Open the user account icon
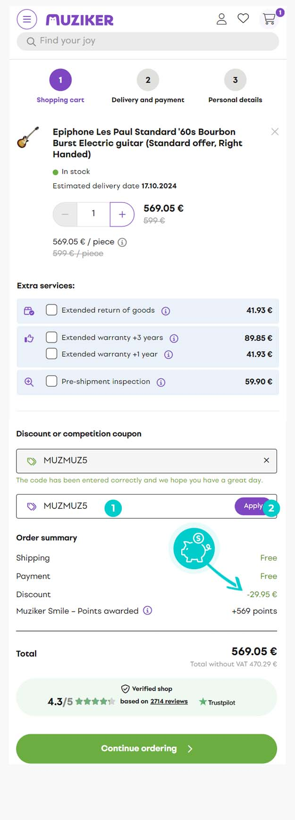Image resolution: width=295 pixels, height=820 pixels. (x=221, y=19)
